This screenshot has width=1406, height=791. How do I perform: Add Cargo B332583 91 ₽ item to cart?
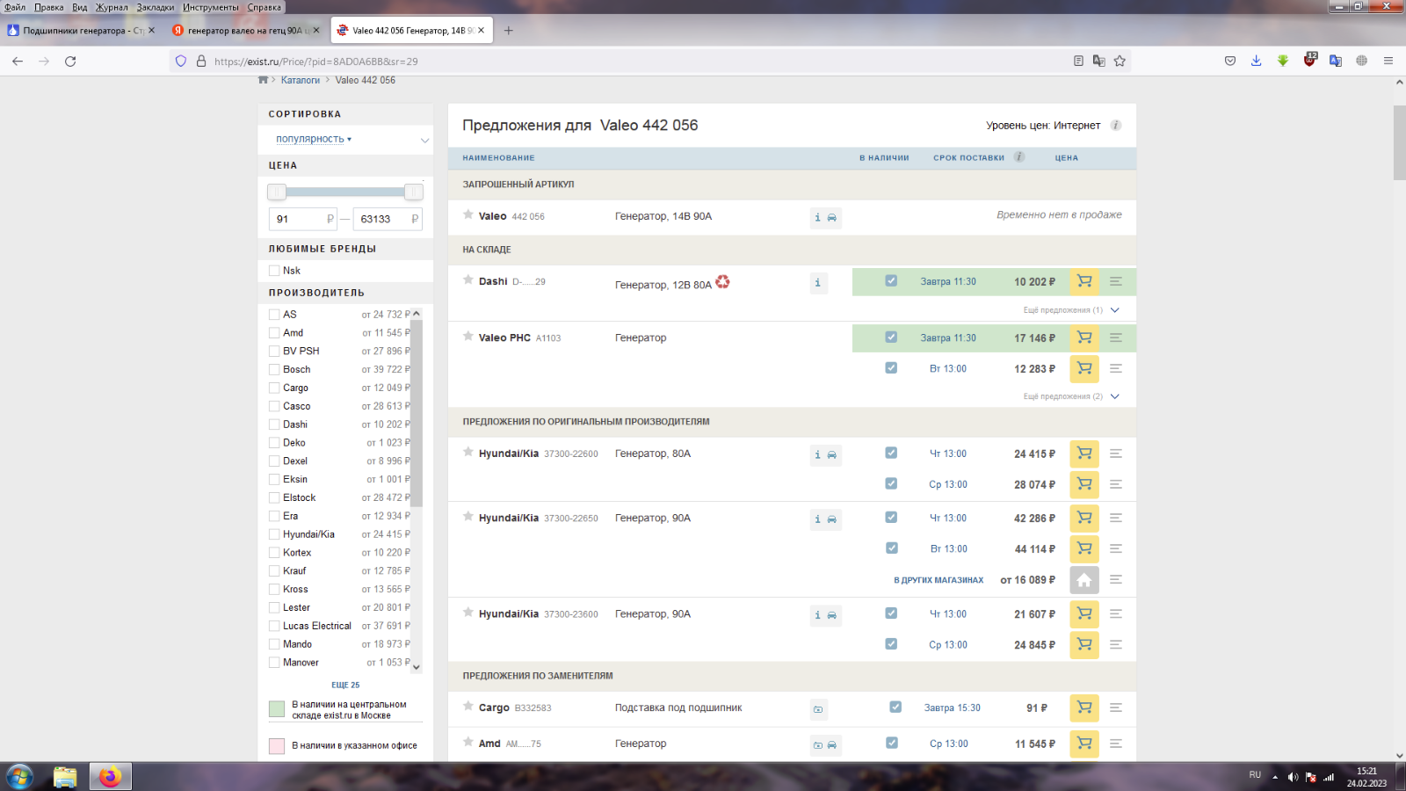[x=1084, y=708]
